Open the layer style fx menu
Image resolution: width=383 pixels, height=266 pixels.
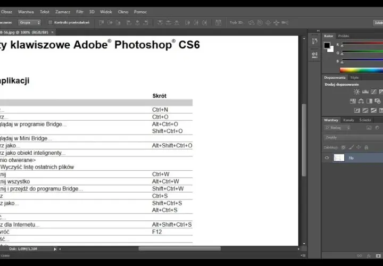click(369, 256)
